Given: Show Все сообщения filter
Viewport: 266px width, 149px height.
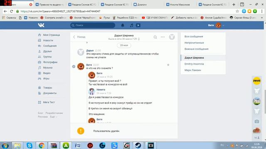Looking at the screenshot, I should 194,36.
